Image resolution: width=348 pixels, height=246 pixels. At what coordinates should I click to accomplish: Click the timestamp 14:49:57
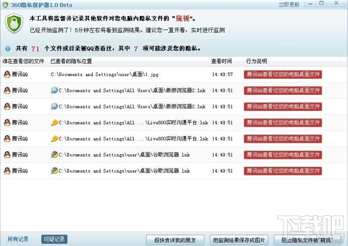[x=222, y=74]
